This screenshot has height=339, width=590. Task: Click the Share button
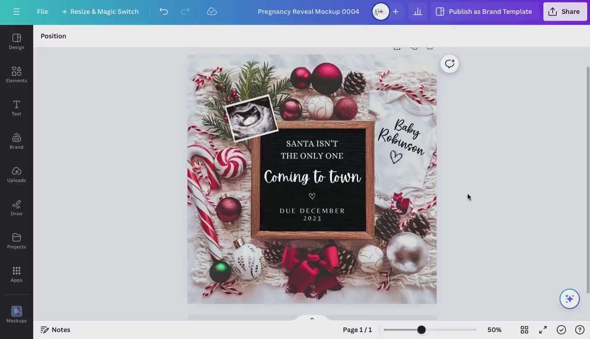click(x=565, y=12)
